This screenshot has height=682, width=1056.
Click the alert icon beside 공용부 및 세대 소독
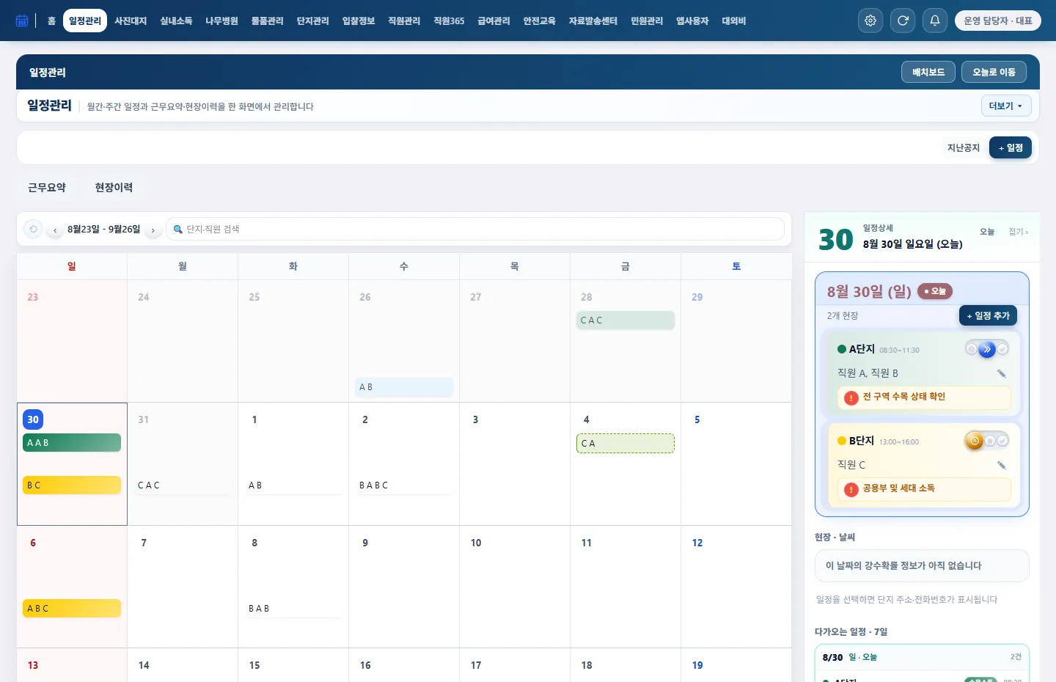(851, 489)
